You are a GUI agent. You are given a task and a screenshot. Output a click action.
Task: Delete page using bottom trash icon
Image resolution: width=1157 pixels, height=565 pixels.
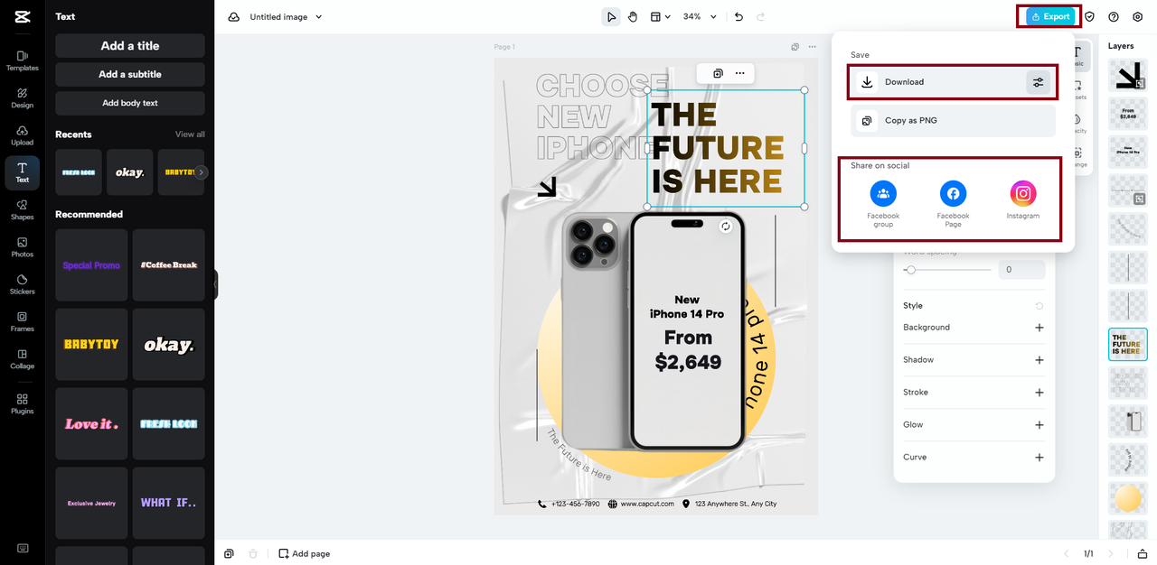point(253,553)
